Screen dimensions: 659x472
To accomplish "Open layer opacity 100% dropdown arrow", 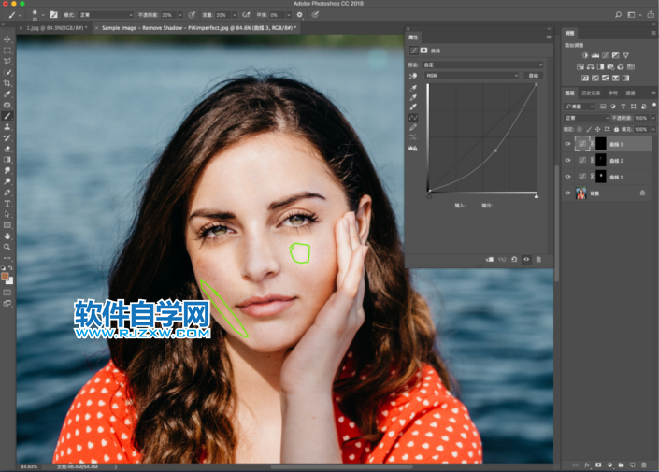I will [653, 118].
